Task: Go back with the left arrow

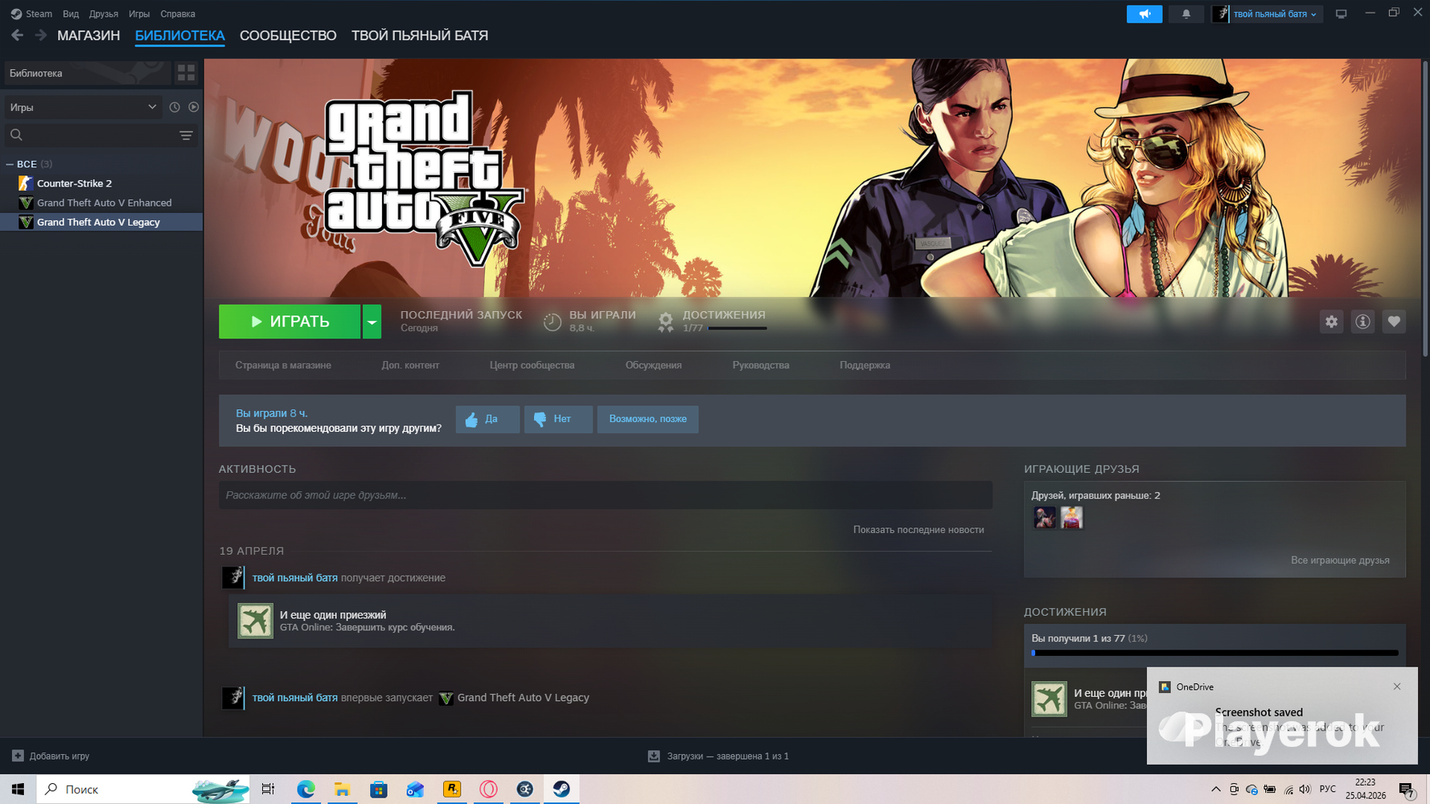Action: [17, 35]
